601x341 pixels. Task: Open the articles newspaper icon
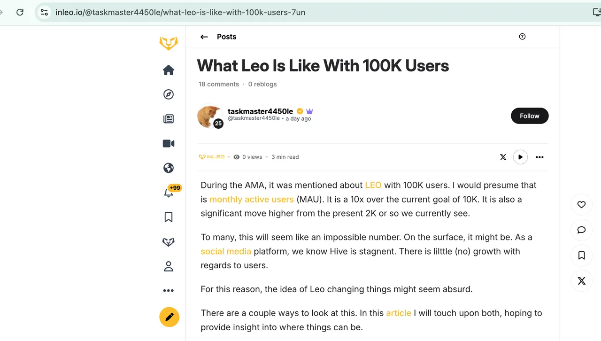tap(169, 119)
